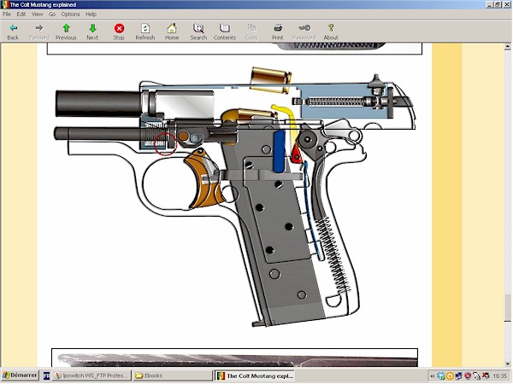
Task: Open the Search tool
Action: [x=198, y=32]
